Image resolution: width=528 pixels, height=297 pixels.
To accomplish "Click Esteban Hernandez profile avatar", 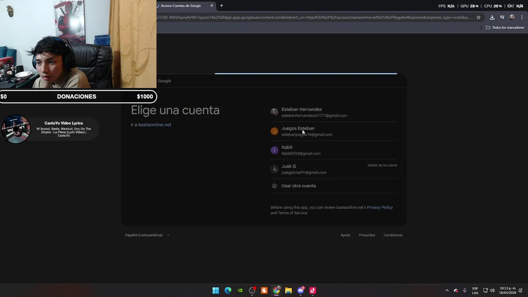I will 274,112.
